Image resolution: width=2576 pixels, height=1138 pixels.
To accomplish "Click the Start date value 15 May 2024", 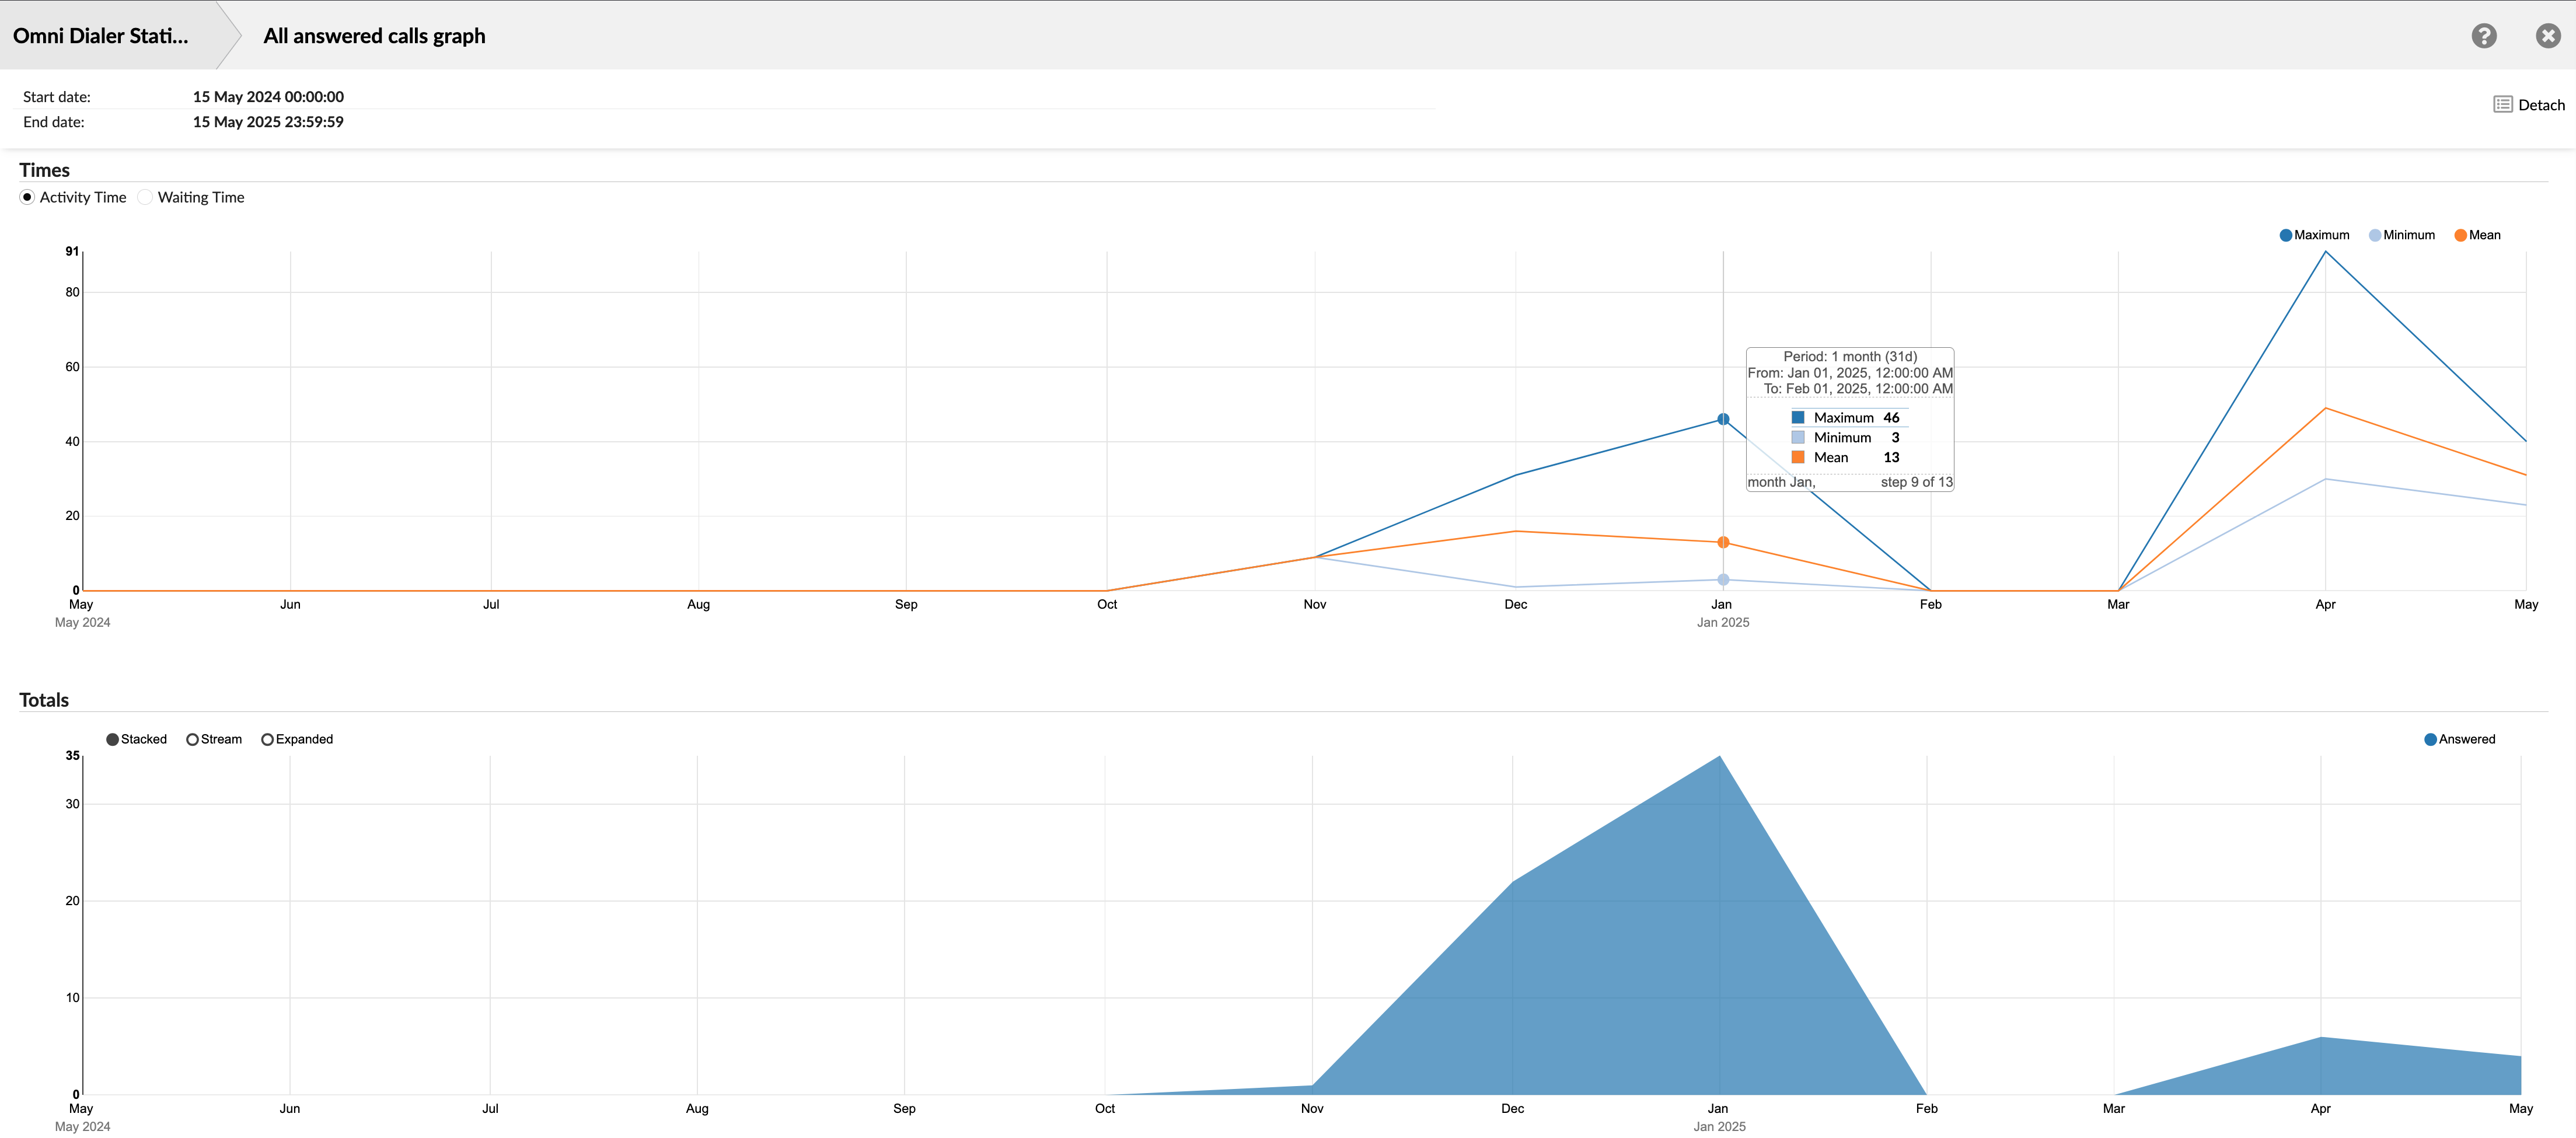I will point(268,96).
